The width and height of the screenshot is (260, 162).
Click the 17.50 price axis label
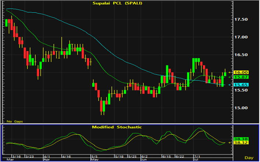click(x=241, y=19)
